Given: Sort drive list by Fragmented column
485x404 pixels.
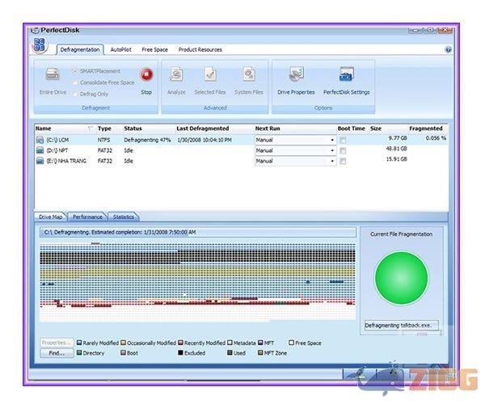Looking at the screenshot, I should pos(428,128).
